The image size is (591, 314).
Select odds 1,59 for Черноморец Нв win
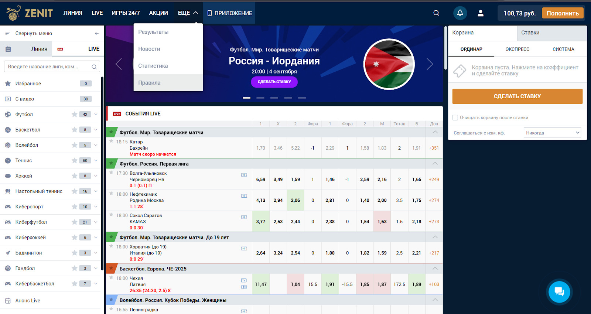click(x=295, y=180)
